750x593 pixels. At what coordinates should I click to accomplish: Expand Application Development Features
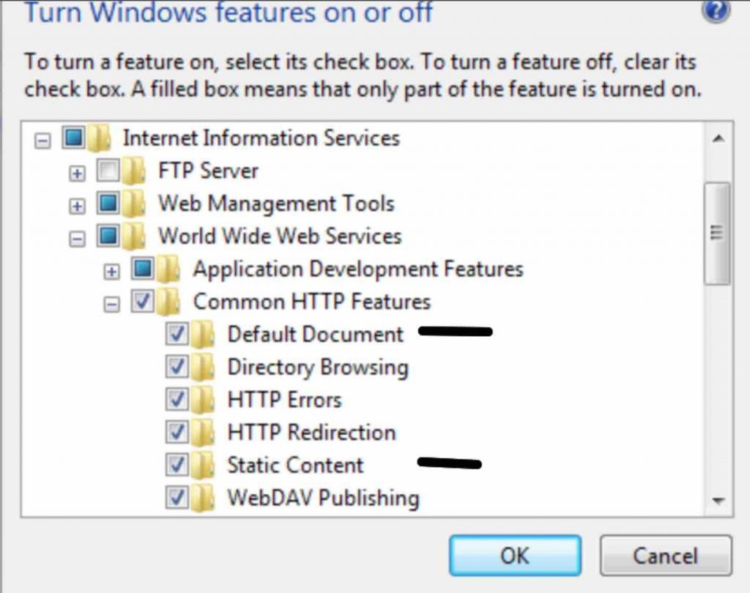tap(111, 269)
